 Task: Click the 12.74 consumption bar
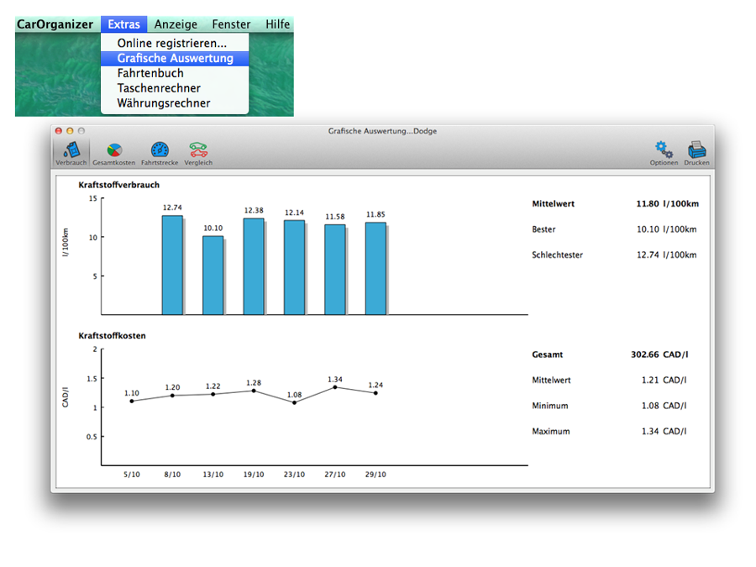(x=172, y=265)
